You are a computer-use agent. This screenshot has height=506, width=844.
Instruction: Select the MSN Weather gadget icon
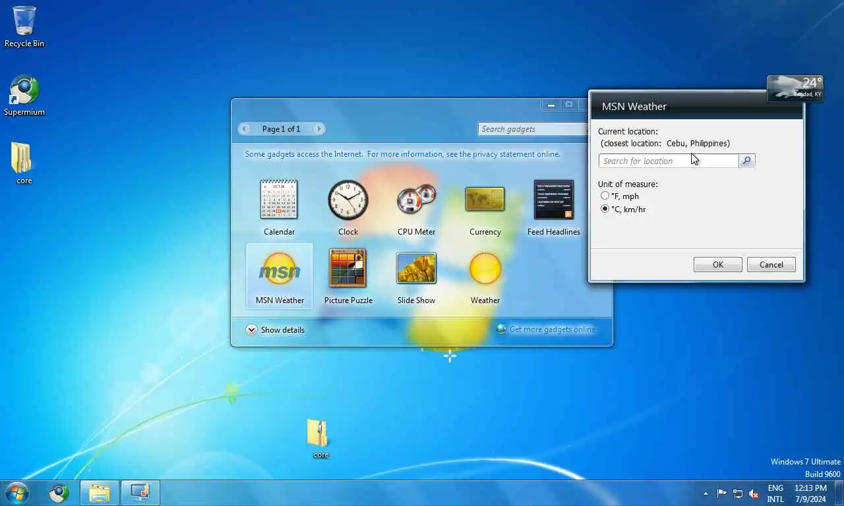click(x=280, y=268)
